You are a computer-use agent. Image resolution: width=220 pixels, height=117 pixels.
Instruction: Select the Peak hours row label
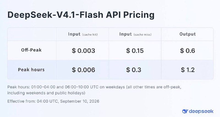click(x=31, y=70)
